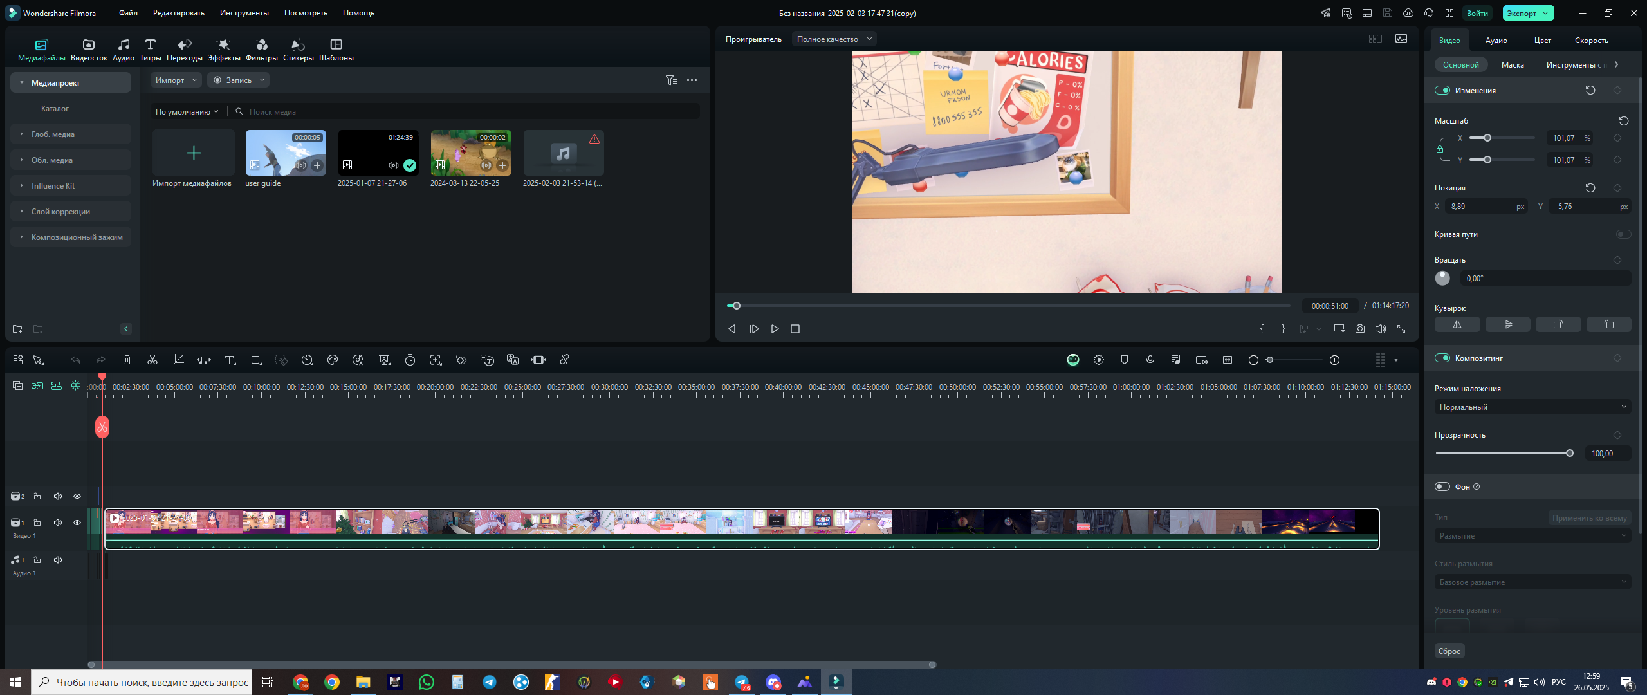Toggle the Compositing (Композитинг) switch
This screenshot has height=695, width=1647.
pos(1442,358)
